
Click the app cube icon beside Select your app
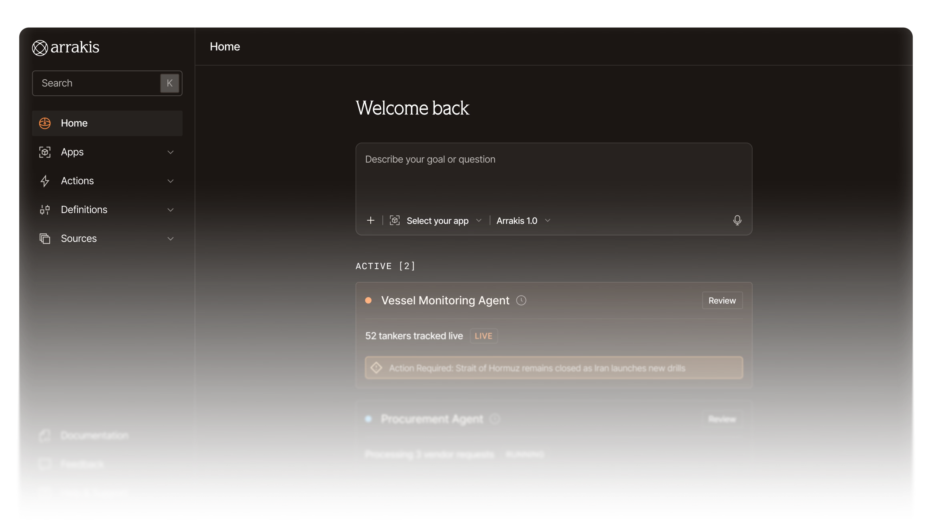tap(395, 221)
